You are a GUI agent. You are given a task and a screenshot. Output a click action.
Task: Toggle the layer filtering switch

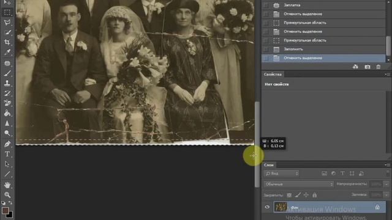(x=388, y=174)
